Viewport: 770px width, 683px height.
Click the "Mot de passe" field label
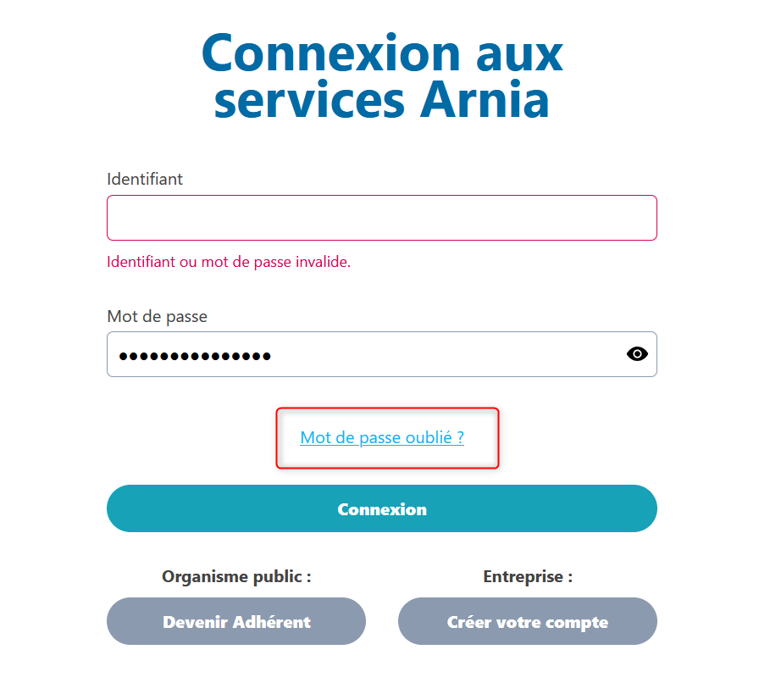[x=157, y=316]
